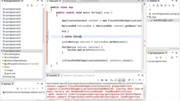Click the Spring Explorer tab

[157, 53]
